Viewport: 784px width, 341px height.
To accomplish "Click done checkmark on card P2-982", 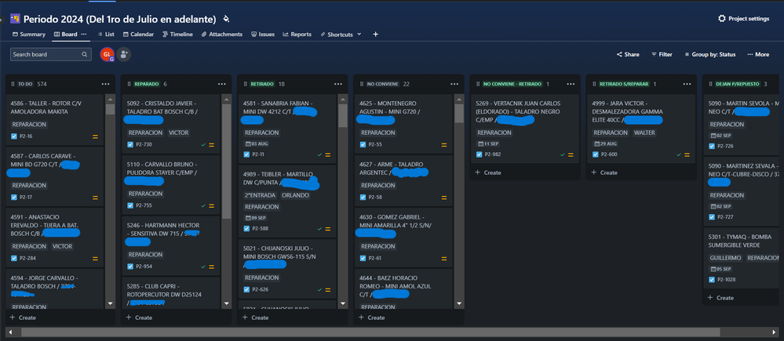I will pos(563,154).
